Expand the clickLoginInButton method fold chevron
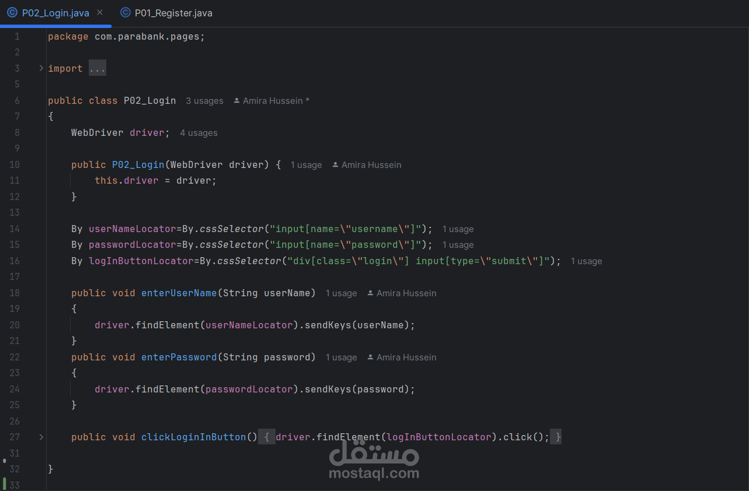The height and width of the screenshot is (491, 749). coord(41,437)
